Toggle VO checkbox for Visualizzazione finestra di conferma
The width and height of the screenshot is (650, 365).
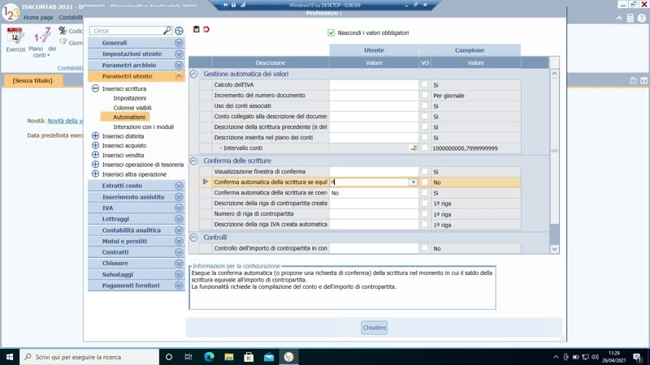point(424,171)
